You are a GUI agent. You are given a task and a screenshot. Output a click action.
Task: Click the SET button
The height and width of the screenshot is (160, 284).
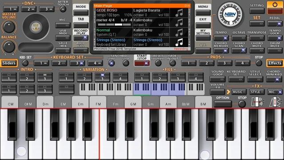(257, 24)
